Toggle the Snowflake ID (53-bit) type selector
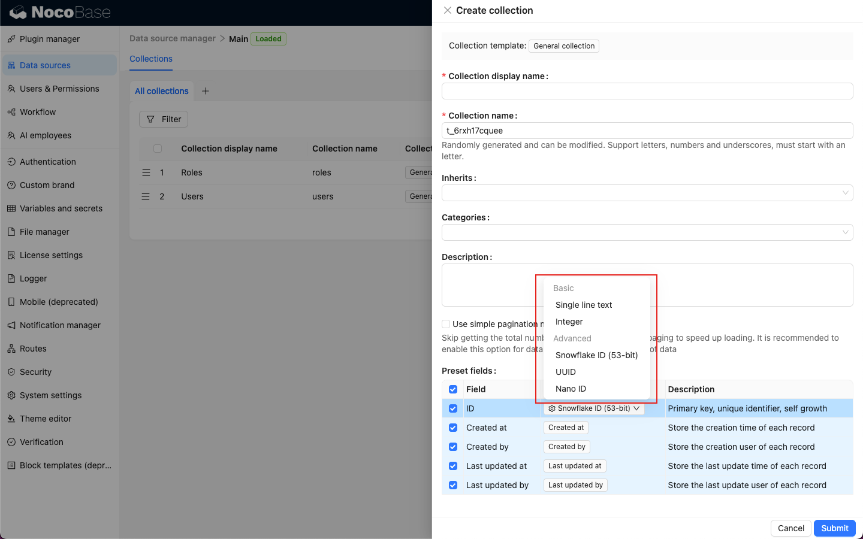863x539 pixels. click(x=594, y=408)
